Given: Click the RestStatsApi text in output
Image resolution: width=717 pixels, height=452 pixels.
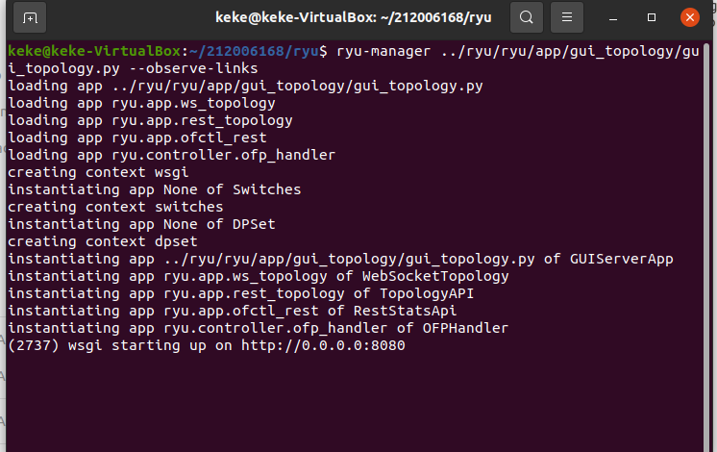Looking at the screenshot, I should point(405,311).
